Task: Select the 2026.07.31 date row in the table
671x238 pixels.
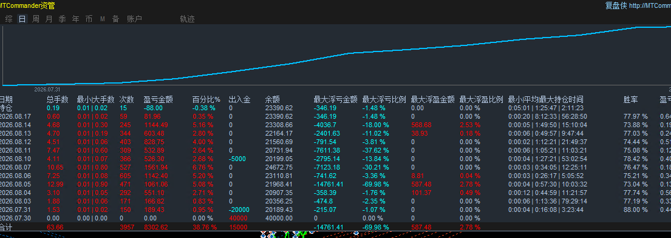Action: point(15,210)
